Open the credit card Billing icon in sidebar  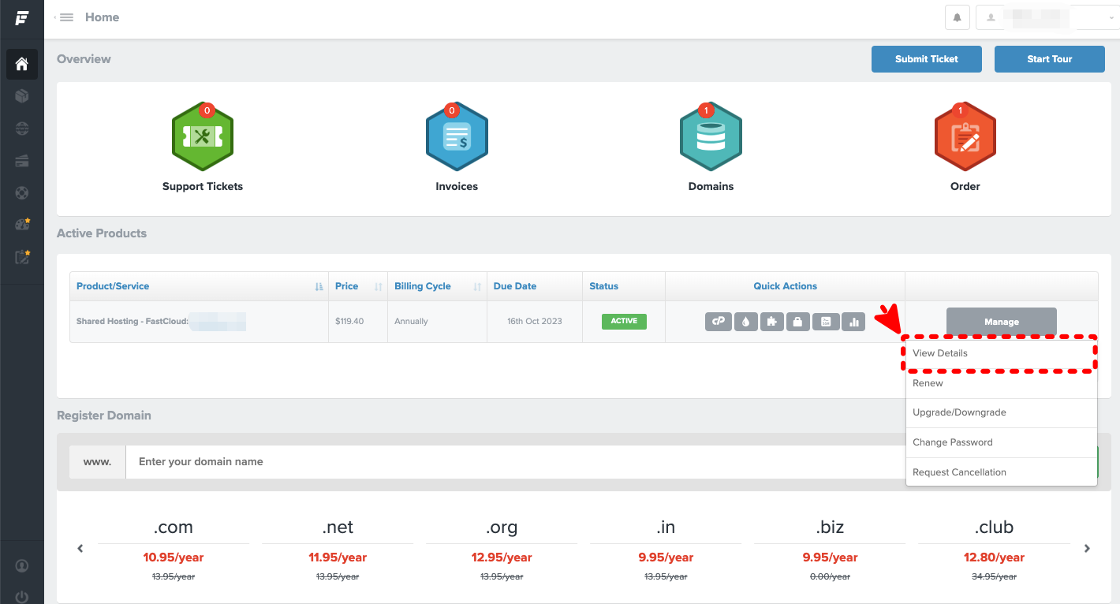[x=22, y=161]
